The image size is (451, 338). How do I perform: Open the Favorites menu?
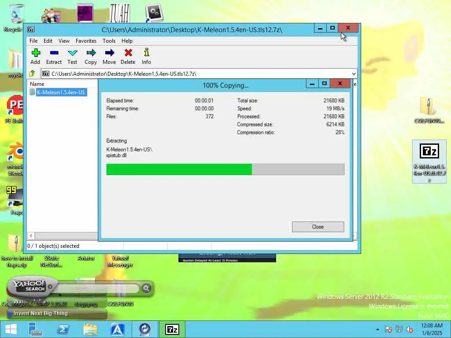[86, 41]
